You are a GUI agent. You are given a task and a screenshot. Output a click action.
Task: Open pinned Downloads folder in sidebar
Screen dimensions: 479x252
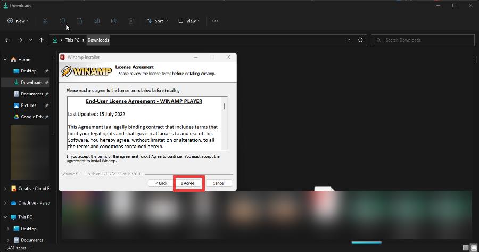(x=32, y=82)
